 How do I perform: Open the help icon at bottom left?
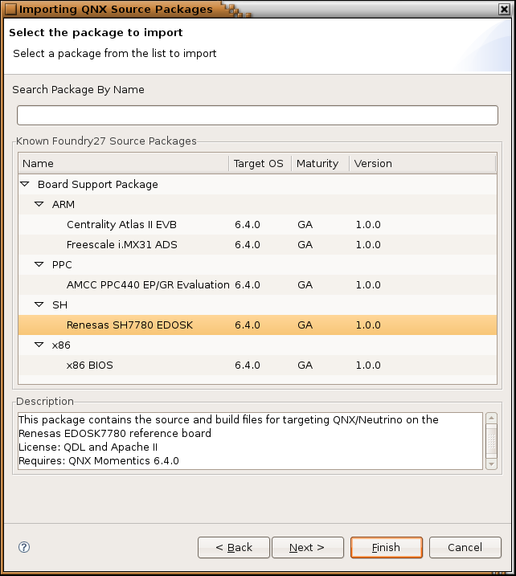coord(24,547)
